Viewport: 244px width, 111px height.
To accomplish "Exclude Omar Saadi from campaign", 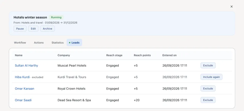I will (208, 100).
